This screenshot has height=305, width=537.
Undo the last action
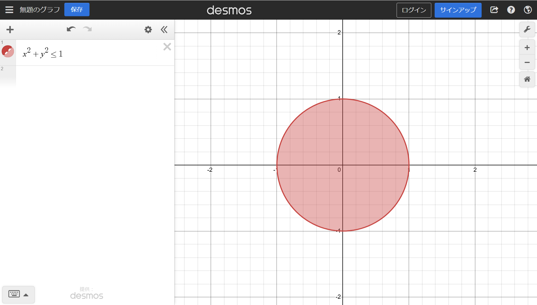[x=71, y=29]
